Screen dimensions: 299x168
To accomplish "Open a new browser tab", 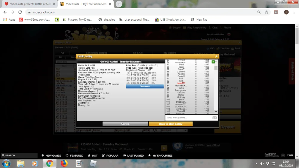I will 119,4.
